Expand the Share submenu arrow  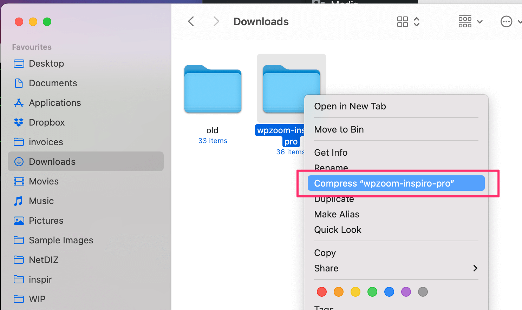(475, 268)
